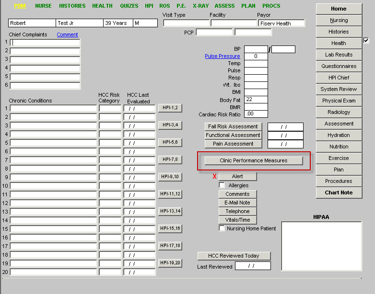Image resolution: width=375 pixels, height=294 pixels.
Task: Focus Chief Complaint field 1
Action: tap(45, 43)
